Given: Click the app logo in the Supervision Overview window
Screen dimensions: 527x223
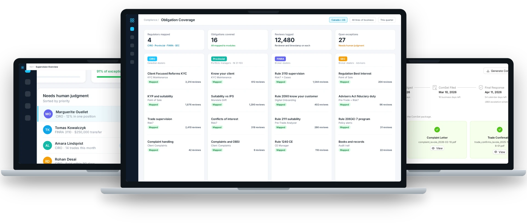Looking at the screenshot, I should (x=23, y=67).
